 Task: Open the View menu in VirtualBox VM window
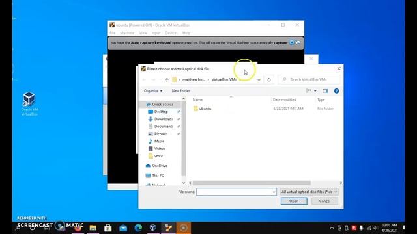coord(143,33)
